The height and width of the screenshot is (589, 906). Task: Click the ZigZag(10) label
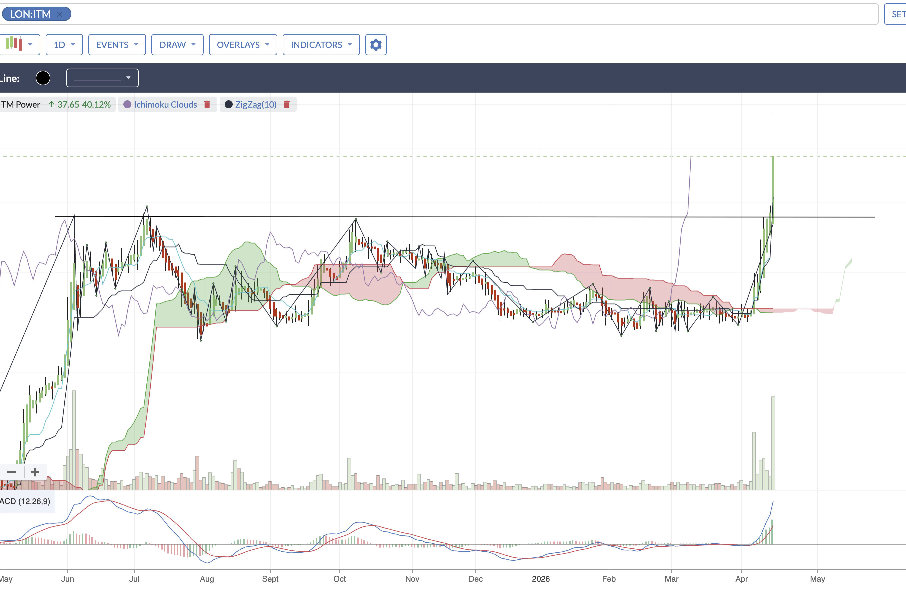(x=256, y=104)
